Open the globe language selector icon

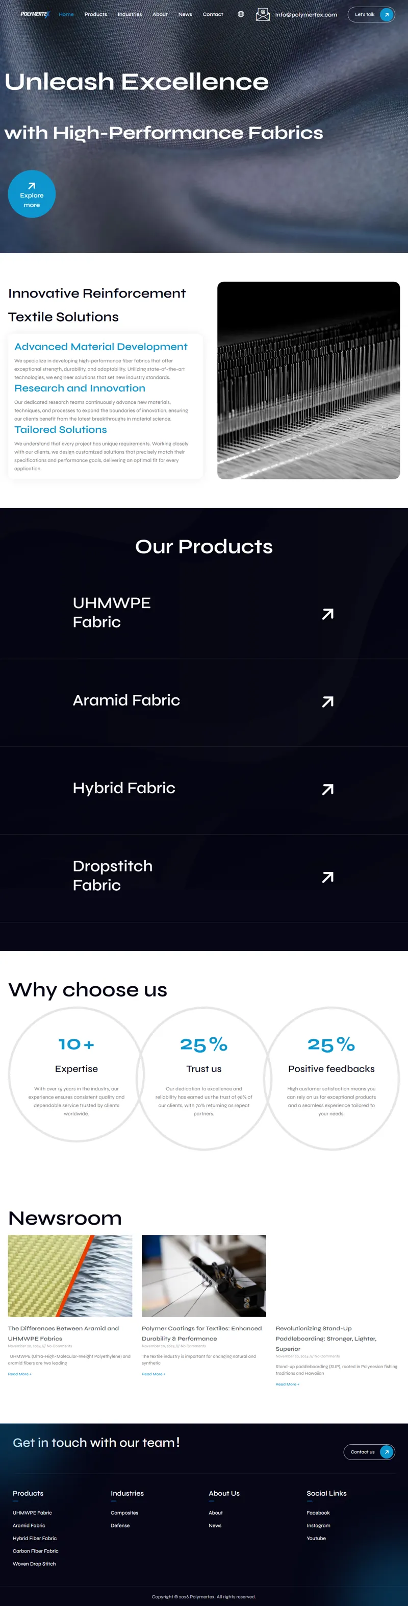[240, 14]
